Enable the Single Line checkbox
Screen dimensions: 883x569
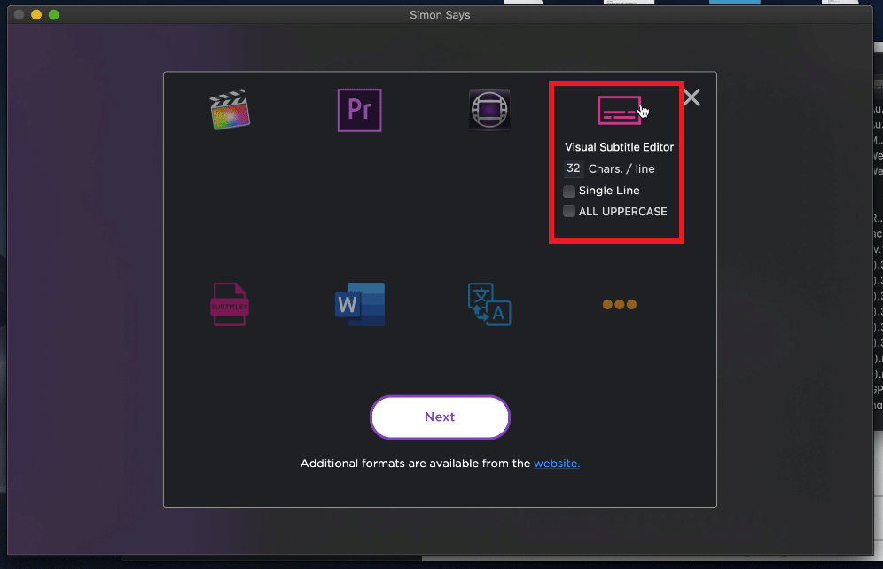pos(569,191)
